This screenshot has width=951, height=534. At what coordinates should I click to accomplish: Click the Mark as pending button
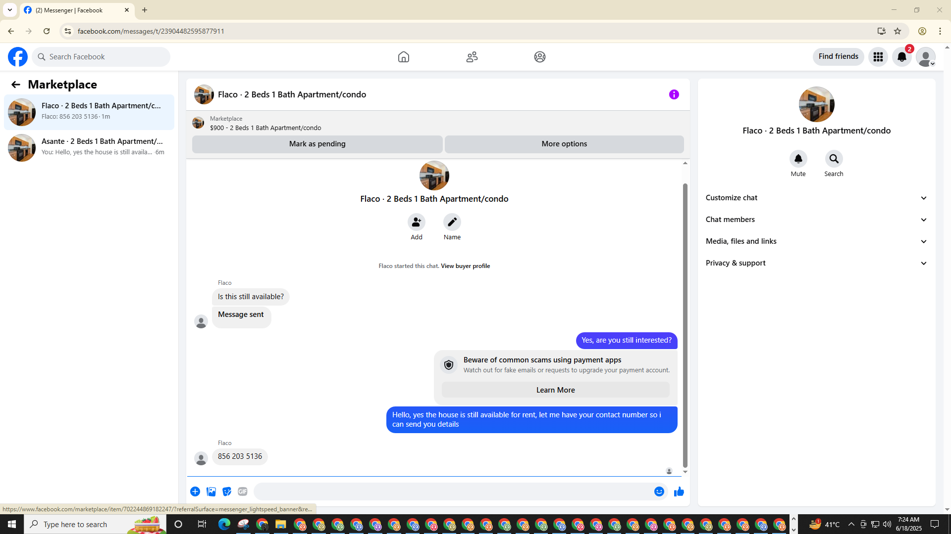tap(317, 144)
